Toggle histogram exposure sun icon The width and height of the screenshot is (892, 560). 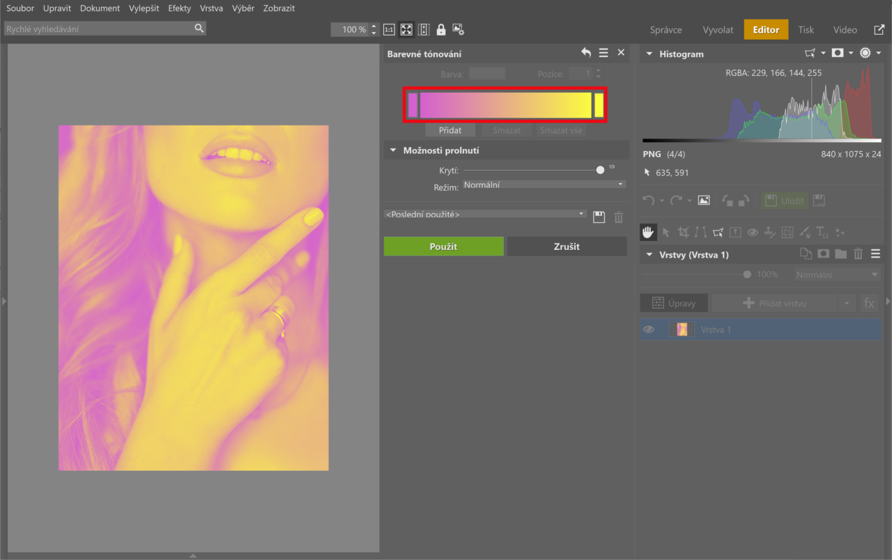pyautogui.click(x=866, y=53)
